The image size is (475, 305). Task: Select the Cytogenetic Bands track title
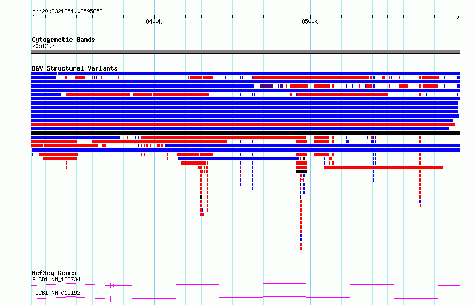[64, 40]
